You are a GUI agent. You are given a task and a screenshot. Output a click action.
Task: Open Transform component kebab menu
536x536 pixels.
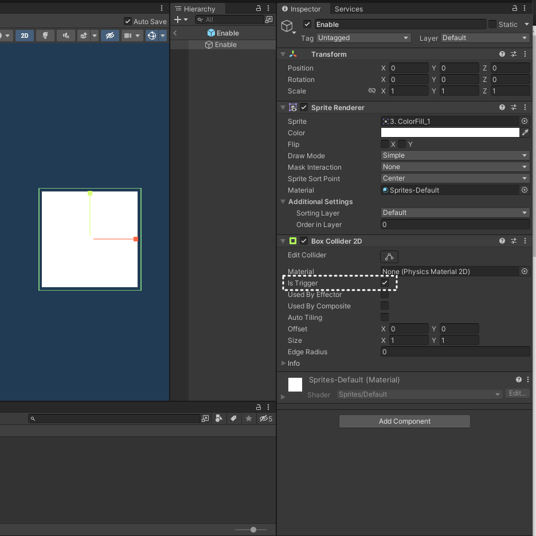click(525, 54)
